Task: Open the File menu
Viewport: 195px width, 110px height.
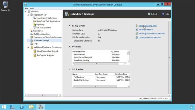Action: (27, 8)
